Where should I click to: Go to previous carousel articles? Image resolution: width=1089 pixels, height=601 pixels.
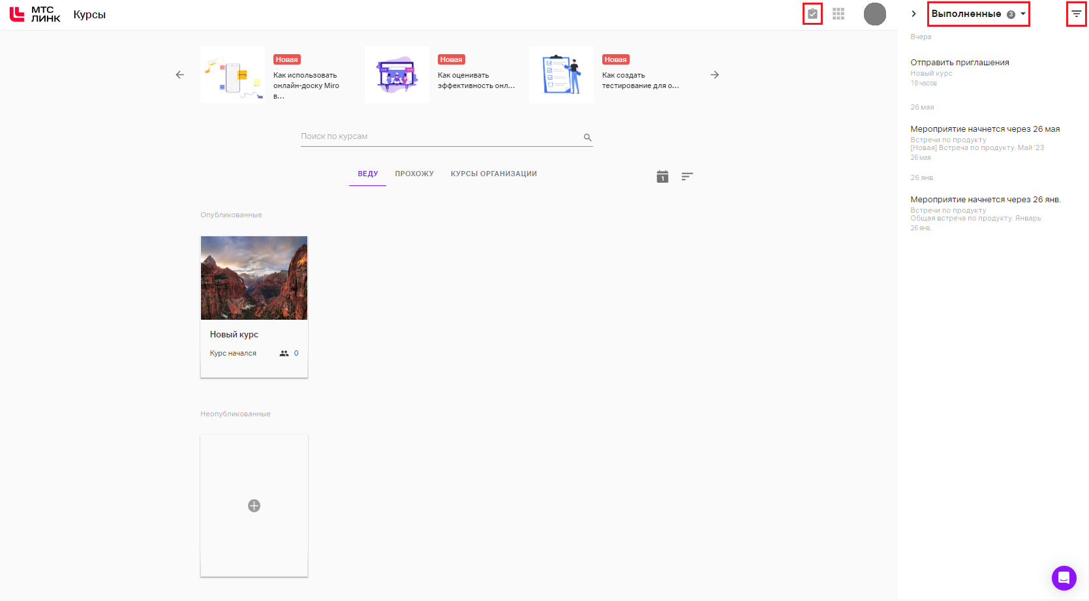180,75
